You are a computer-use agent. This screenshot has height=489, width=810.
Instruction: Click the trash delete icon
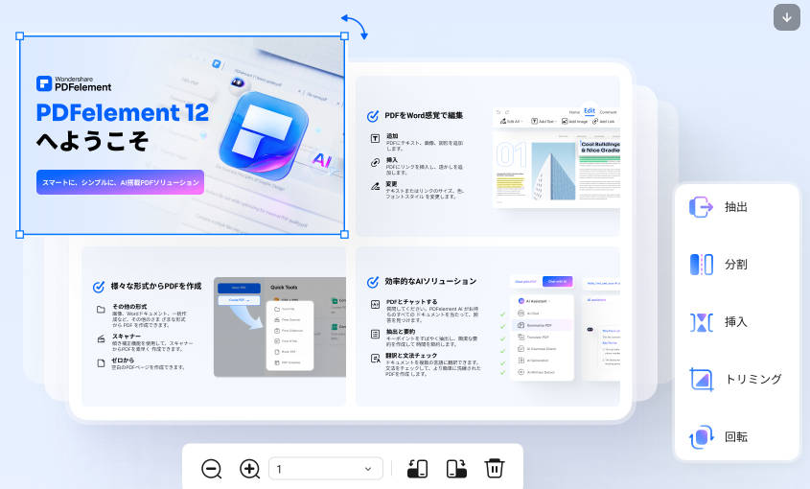pyautogui.click(x=495, y=468)
